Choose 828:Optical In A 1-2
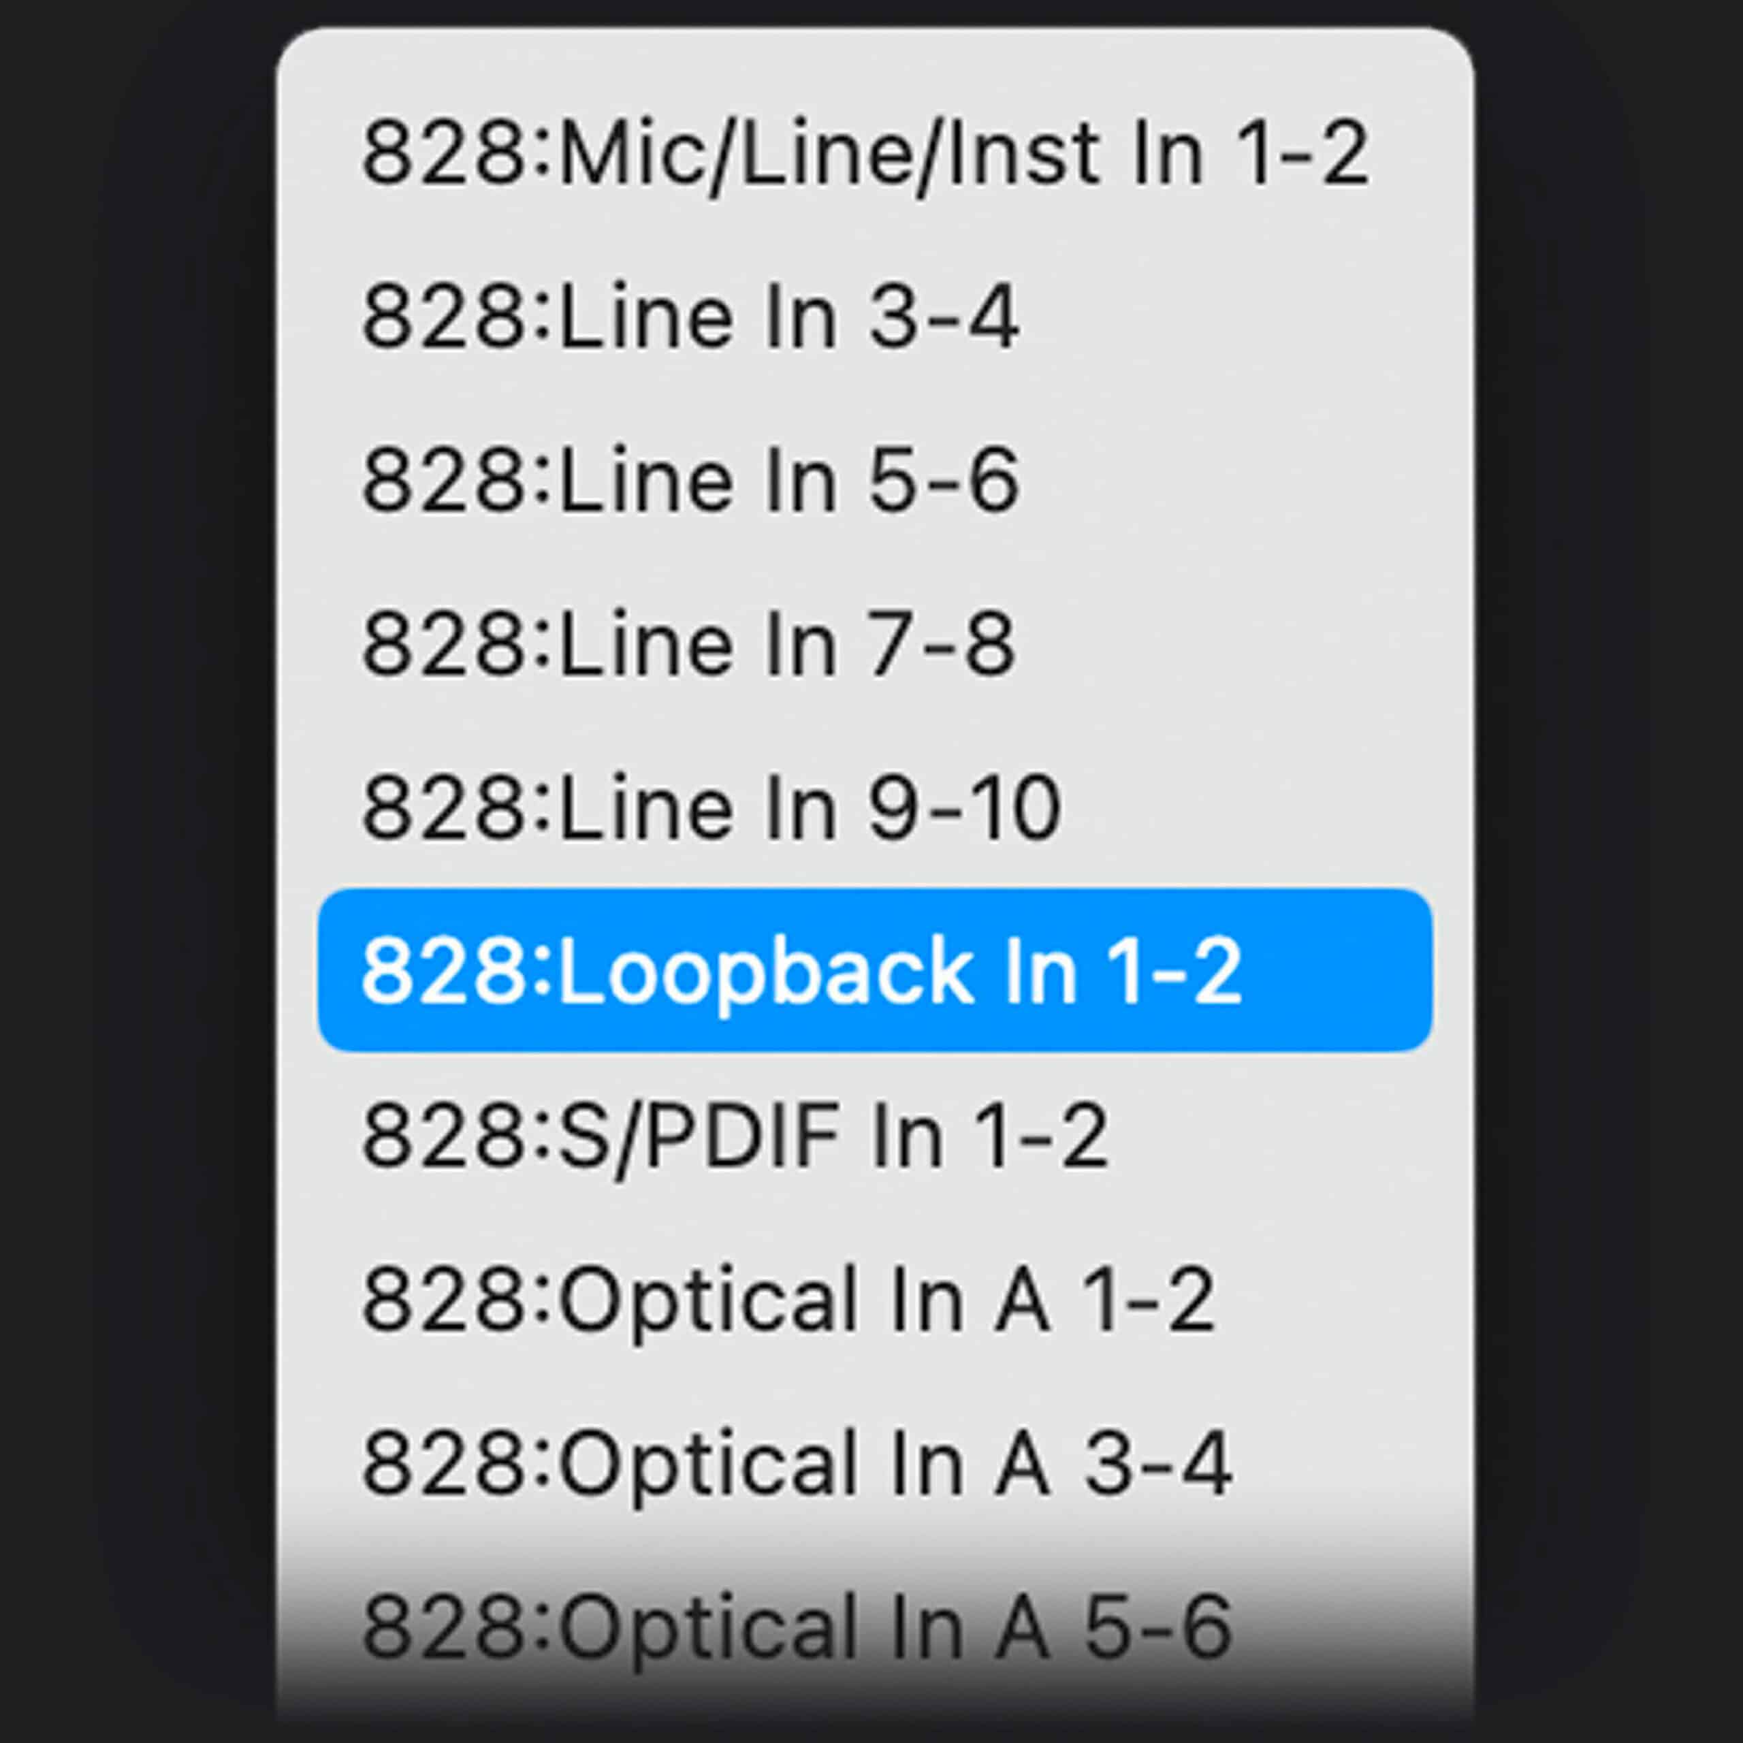The height and width of the screenshot is (1743, 1743). tap(788, 1299)
